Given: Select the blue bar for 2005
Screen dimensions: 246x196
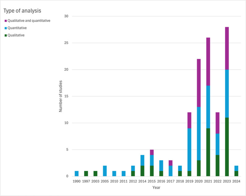Looking at the screenshot, I should [104, 171].
